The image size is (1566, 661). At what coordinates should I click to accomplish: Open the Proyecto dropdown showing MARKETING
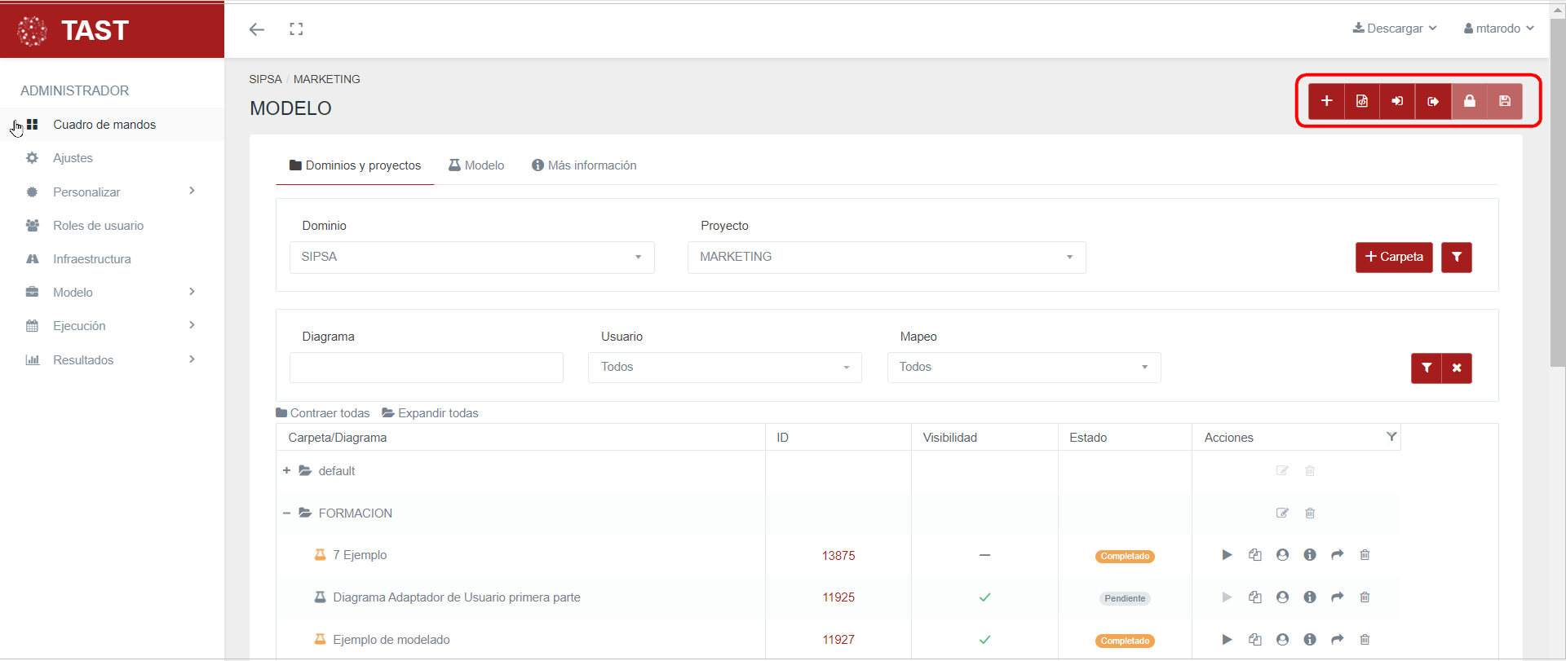click(886, 258)
